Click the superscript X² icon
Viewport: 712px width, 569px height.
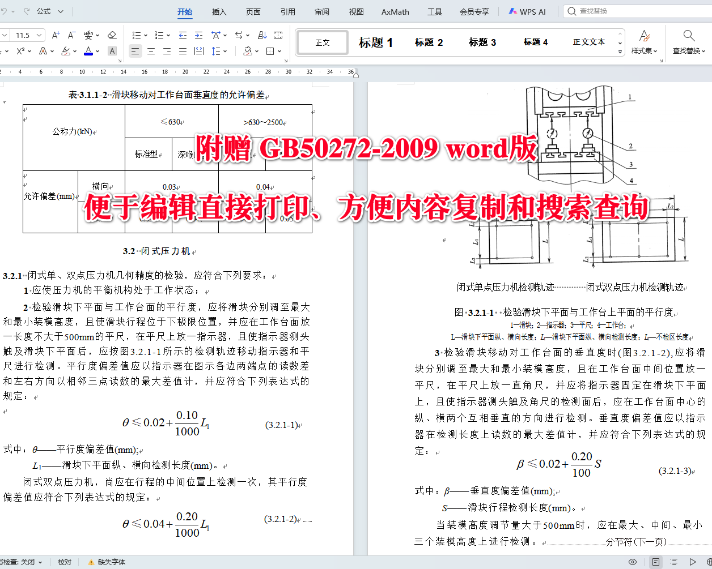coord(20,51)
